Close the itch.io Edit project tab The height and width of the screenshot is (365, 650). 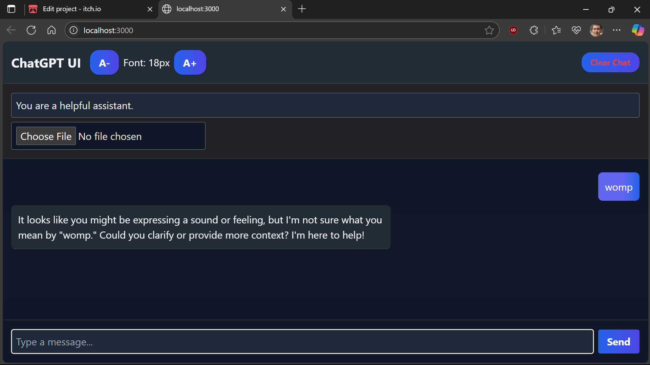coord(150,9)
